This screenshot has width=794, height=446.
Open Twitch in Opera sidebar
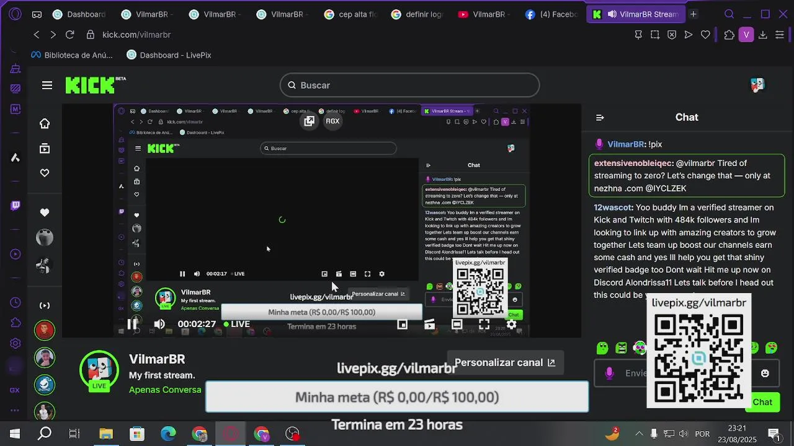16,205
